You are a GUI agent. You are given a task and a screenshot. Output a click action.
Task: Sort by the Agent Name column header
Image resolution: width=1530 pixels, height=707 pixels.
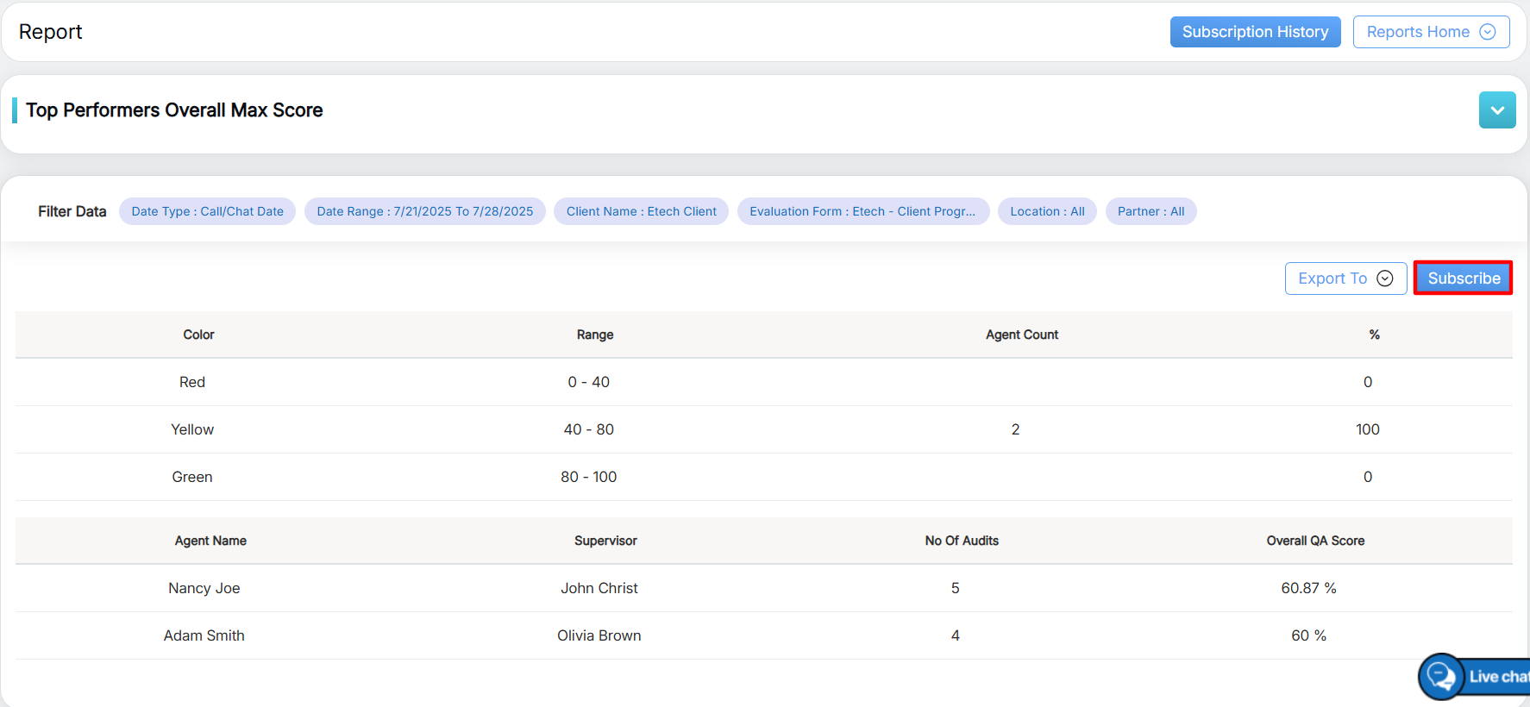[x=210, y=541]
